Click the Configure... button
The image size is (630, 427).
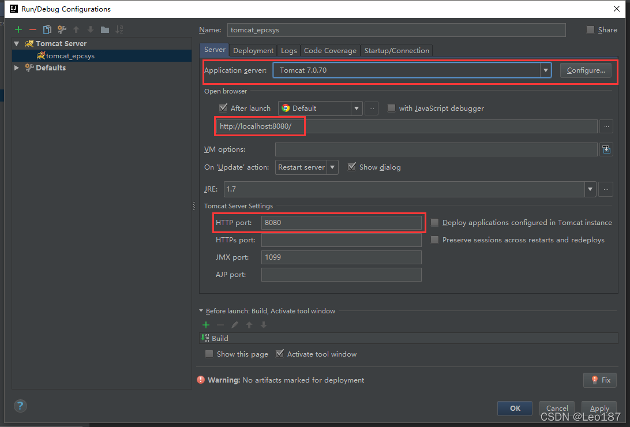tap(586, 70)
